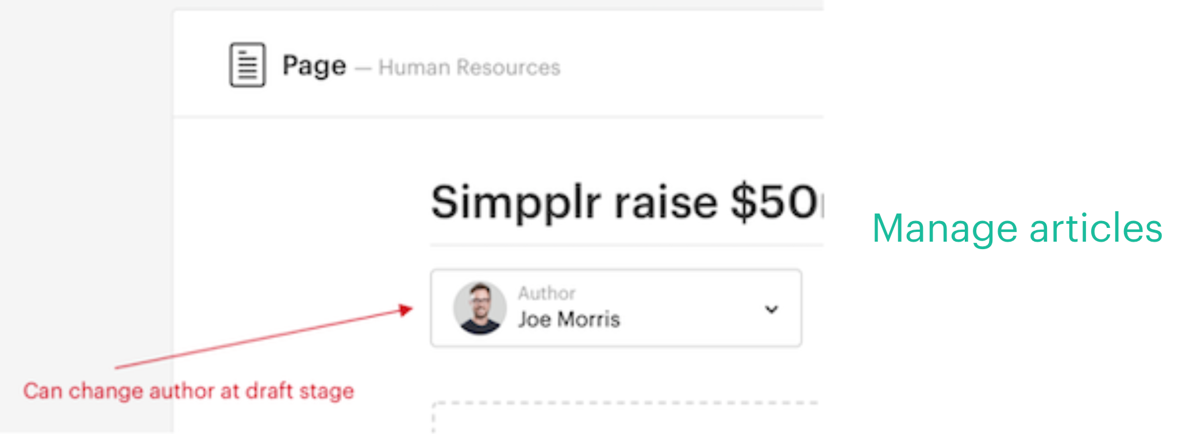Click the 'Can change author at draft stage' note

pyautogui.click(x=188, y=392)
